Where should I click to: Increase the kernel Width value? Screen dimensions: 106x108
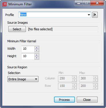37,47
